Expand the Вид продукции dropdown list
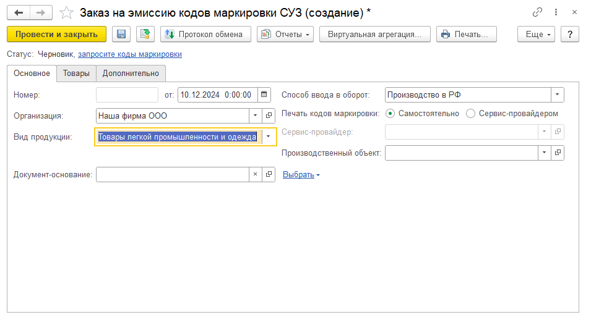The height and width of the screenshot is (320, 591). [268, 137]
